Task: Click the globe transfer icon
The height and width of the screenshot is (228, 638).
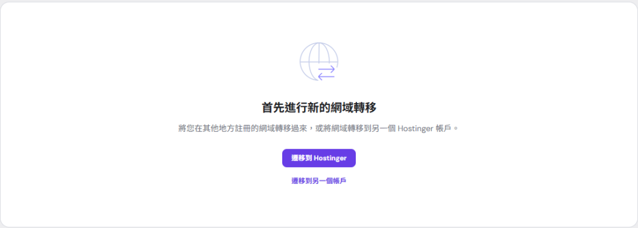Action: pyautogui.click(x=318, y=62)
